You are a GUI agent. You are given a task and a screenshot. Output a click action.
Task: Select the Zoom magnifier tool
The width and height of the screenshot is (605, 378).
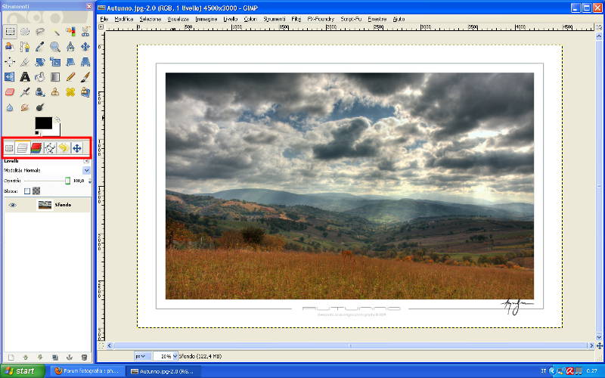[x=55, y=47]
